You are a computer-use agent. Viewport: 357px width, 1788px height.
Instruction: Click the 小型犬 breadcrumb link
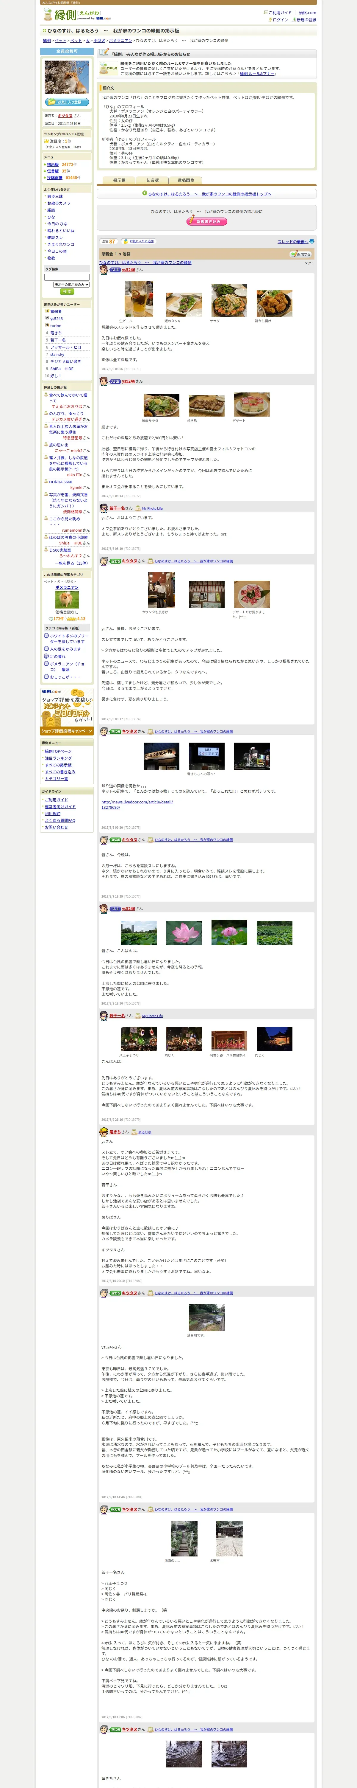[99, 41]
